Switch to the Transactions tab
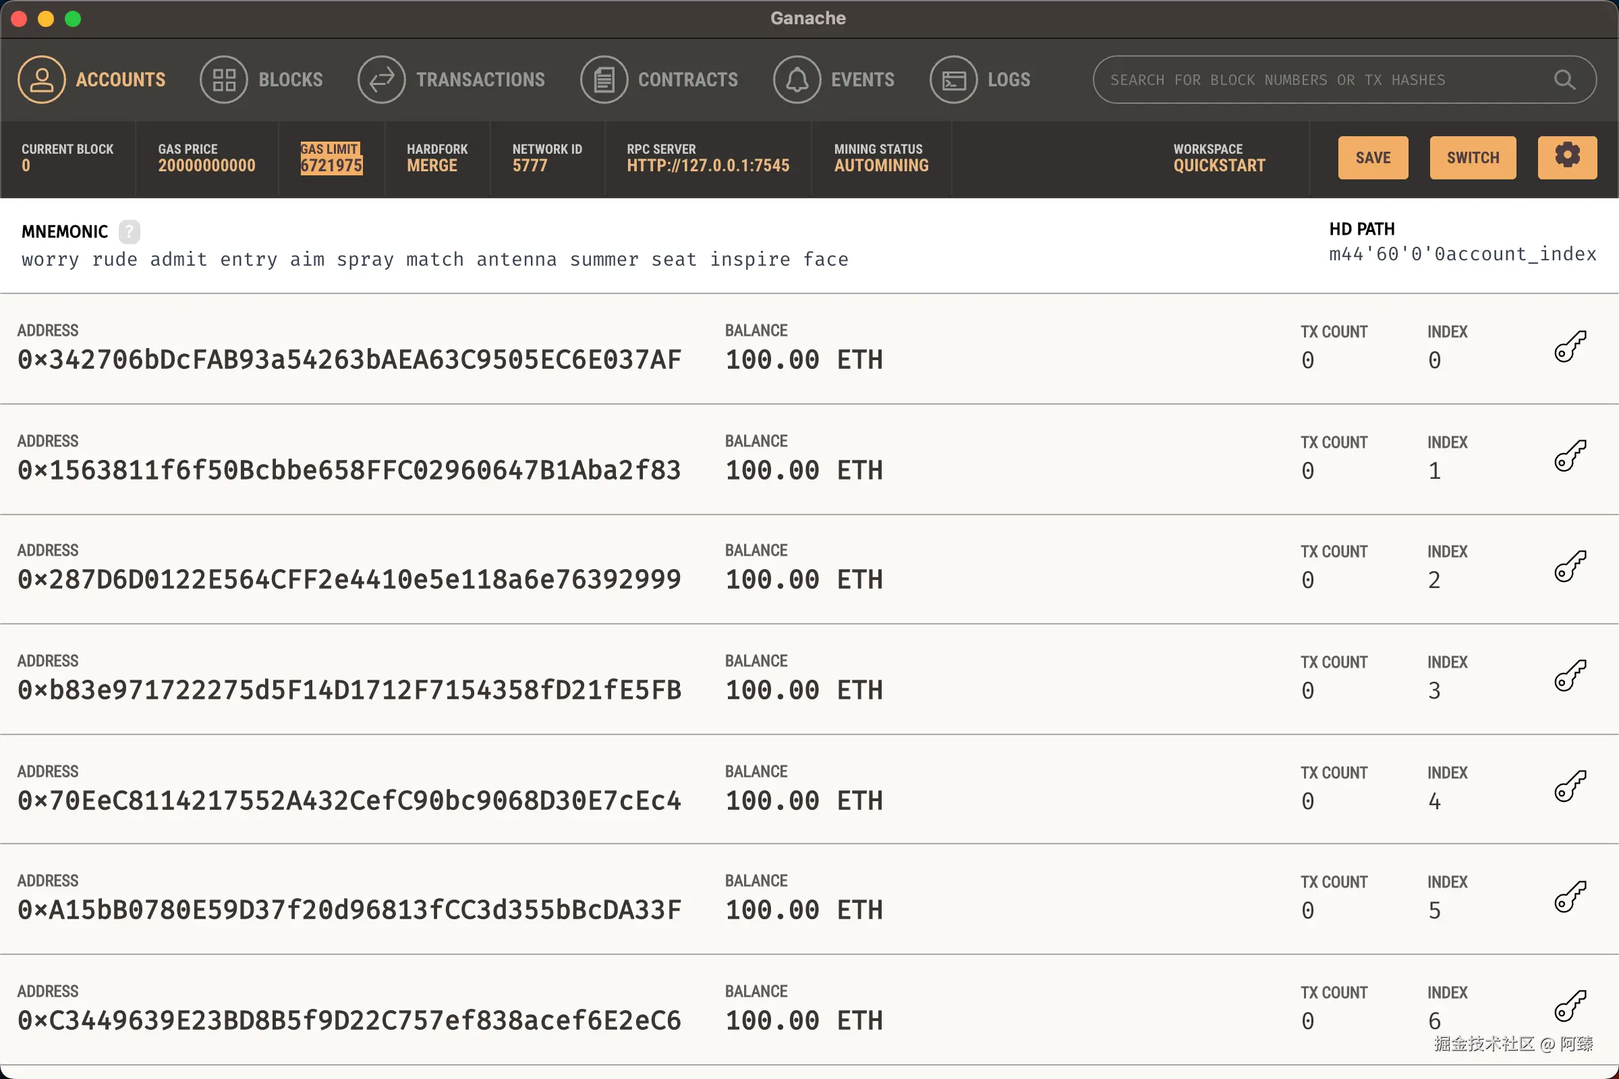Viewport: 1619px width, 1079px height. (451, 80)
